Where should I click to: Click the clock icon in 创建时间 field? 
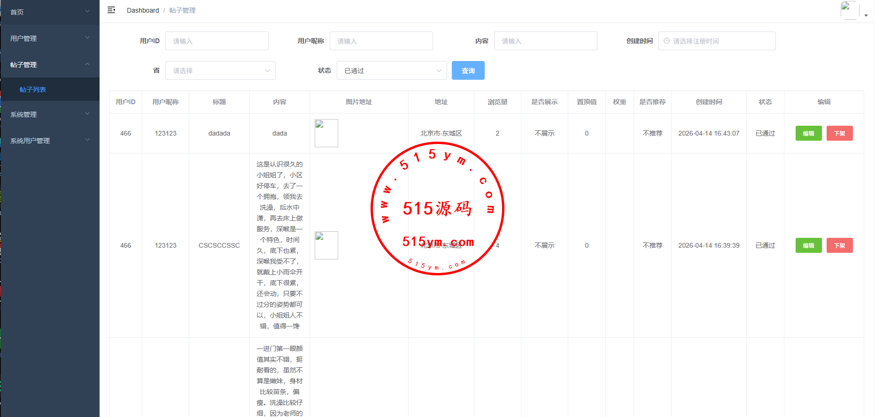point(666,41)
